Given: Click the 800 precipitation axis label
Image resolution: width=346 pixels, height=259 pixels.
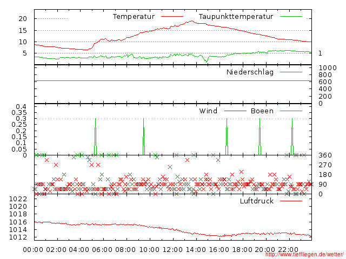Looking at the screenshot, I should click(325, 75).
